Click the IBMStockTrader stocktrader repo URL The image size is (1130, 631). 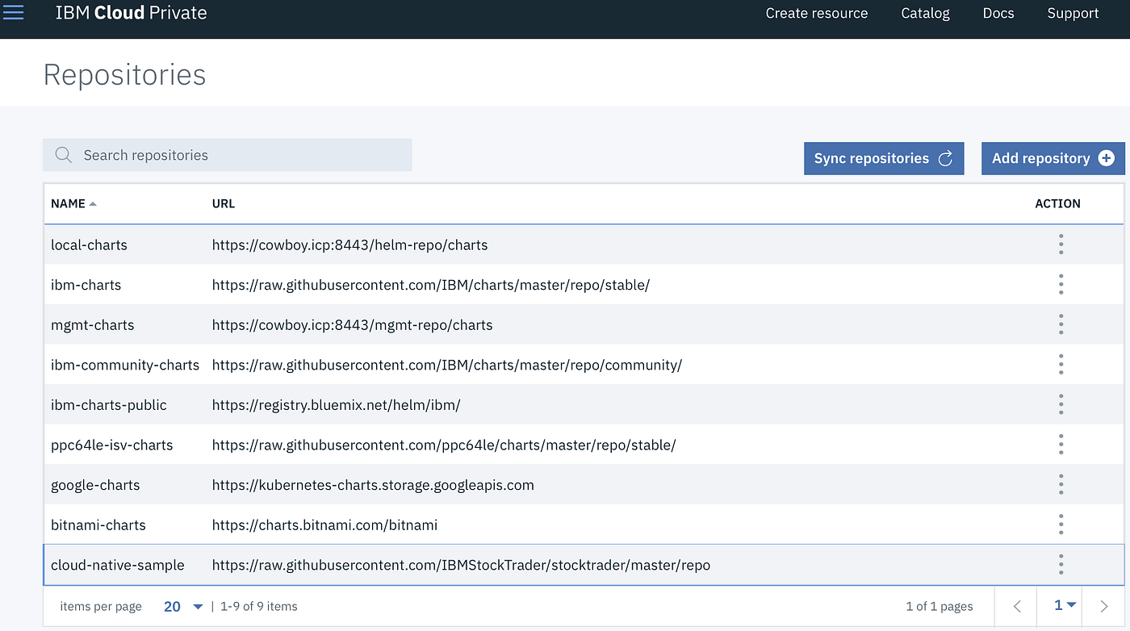click(462, 565)
